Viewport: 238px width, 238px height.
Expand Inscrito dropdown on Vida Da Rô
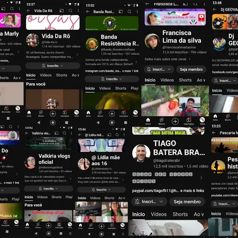[x=62, y=66]
